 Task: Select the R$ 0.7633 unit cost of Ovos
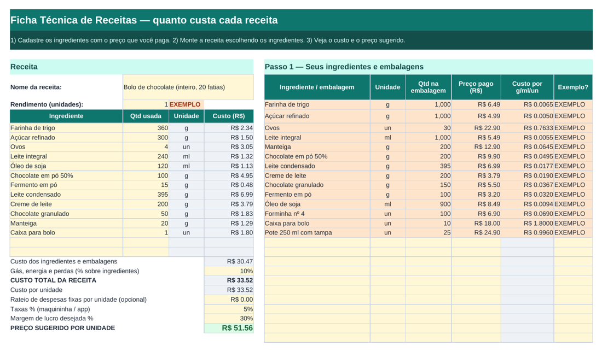pos(527,128)
